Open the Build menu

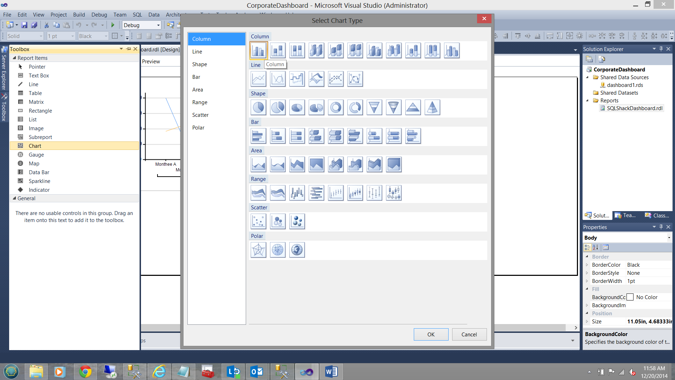[79, 14]
